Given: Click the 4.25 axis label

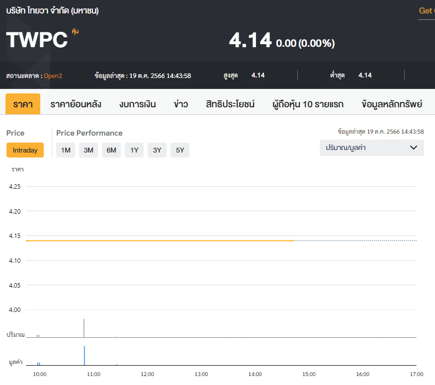Looking at the screenshot, I should [x=15, y=187].
